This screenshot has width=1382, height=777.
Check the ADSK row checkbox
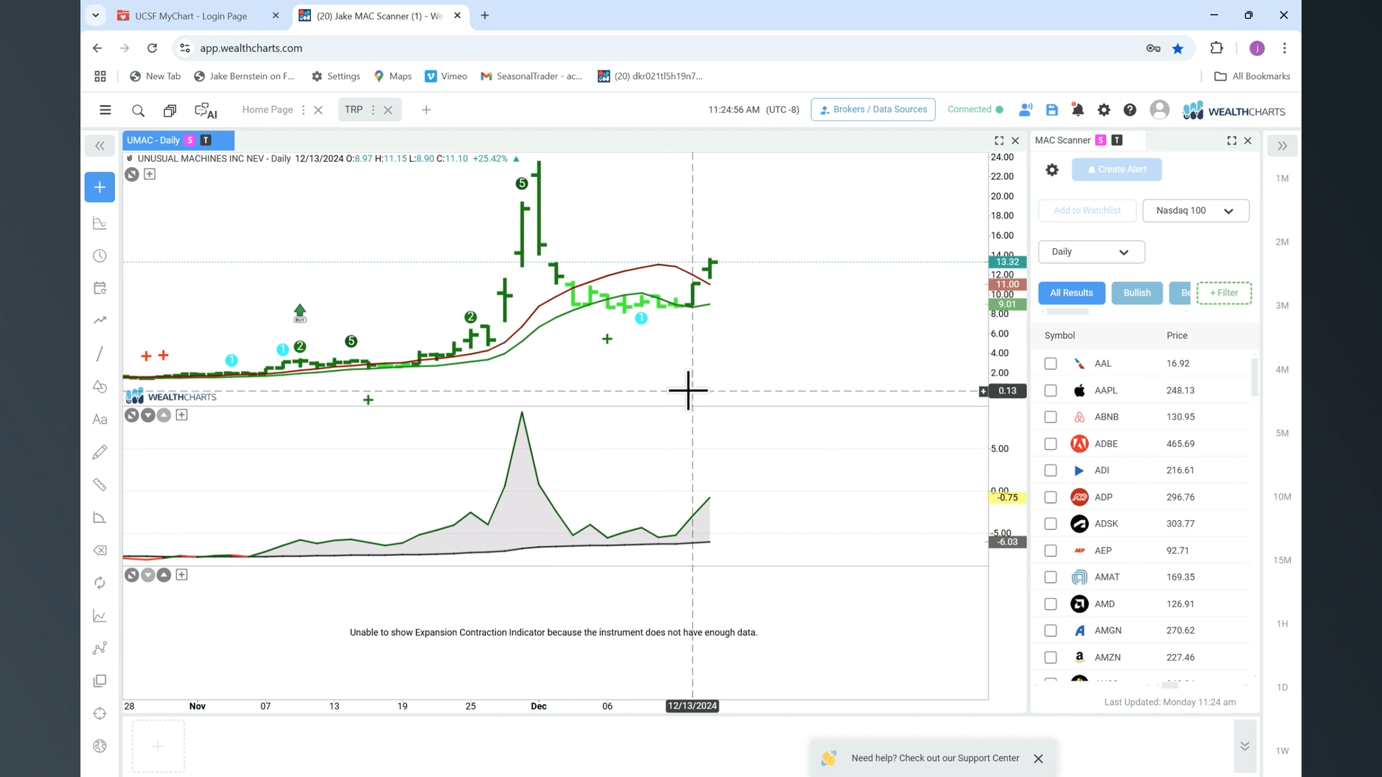pos(1051,524)
